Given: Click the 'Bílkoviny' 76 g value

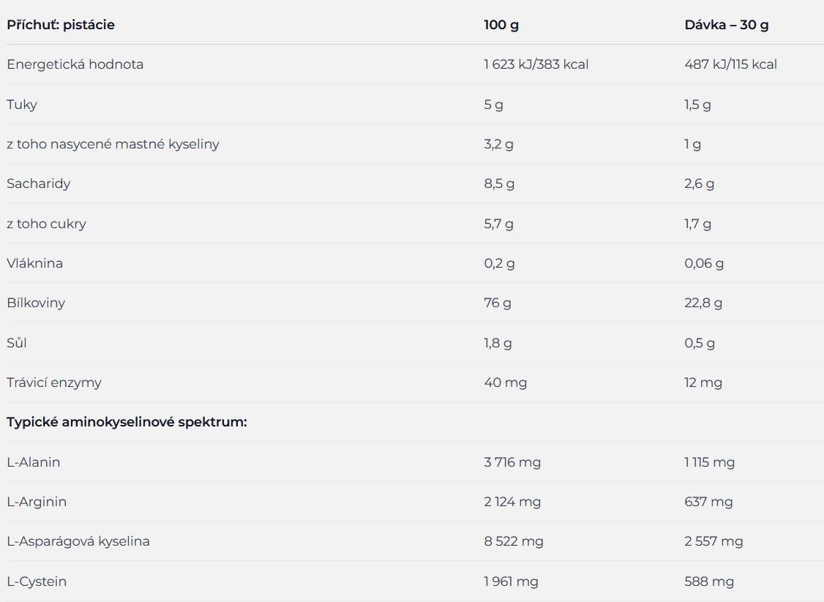Looking at the screenshot, I should pos(497,303).
